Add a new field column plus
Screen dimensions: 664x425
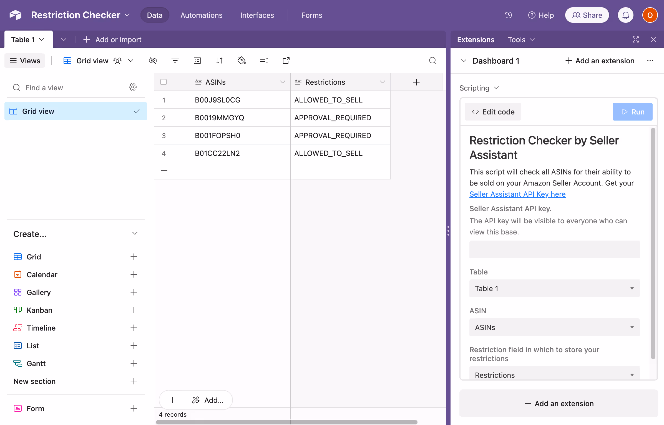click(x=416, y=82)
